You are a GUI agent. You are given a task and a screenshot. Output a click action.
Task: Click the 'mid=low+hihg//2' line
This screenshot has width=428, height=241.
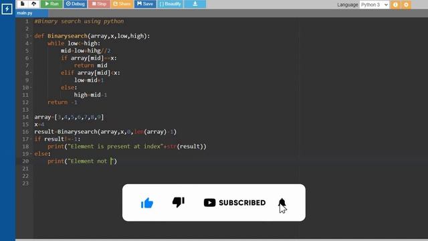point(86,51)
